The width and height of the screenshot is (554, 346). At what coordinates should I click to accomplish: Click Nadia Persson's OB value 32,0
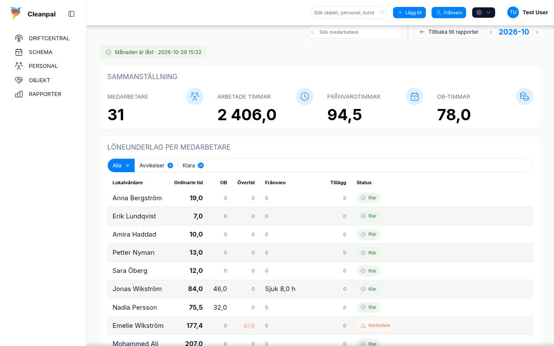(220, 307)
